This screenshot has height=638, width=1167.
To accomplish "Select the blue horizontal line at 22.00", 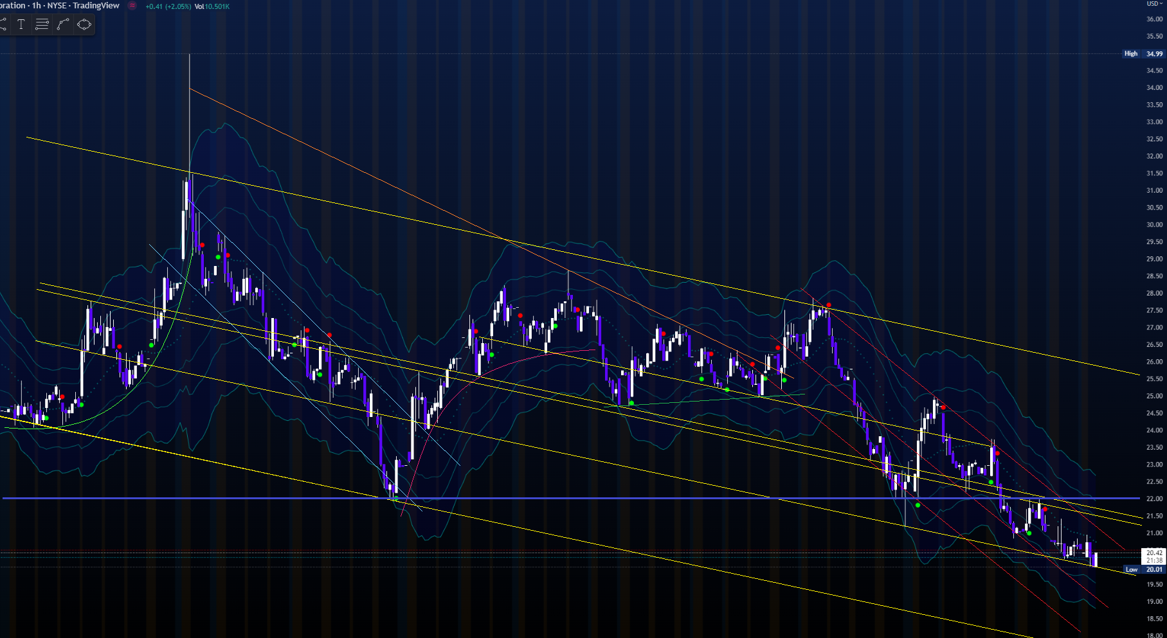I will pyautogui.click(x=579, y=498).
